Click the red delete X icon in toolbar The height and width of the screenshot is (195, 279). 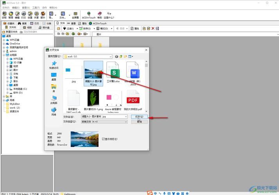[x=153, y=28]
